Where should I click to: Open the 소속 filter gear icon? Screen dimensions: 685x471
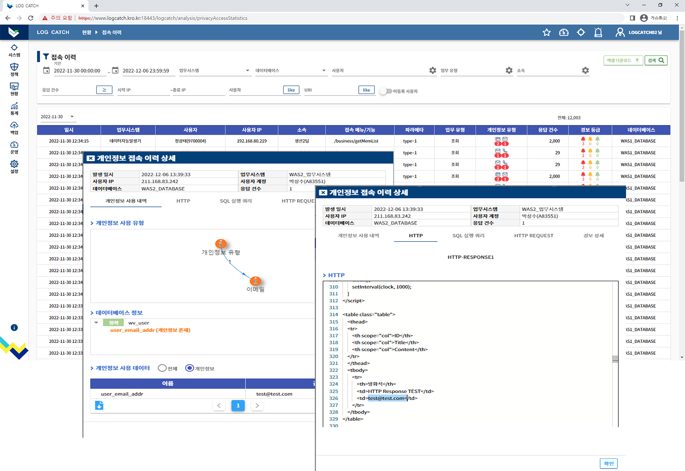click(x=585, y=70)
